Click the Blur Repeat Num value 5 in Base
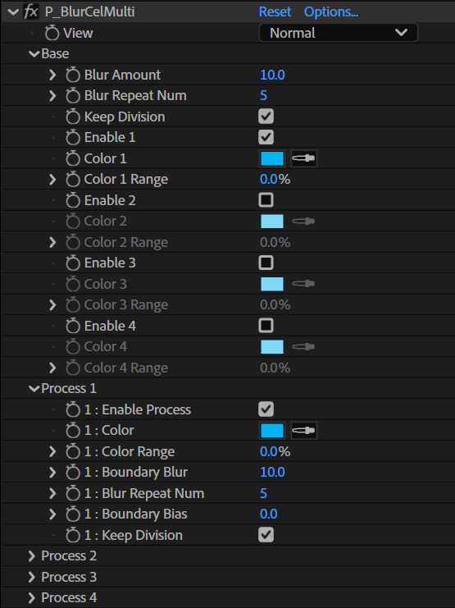Viewport: 455px width, 608px height. (263, 96)
